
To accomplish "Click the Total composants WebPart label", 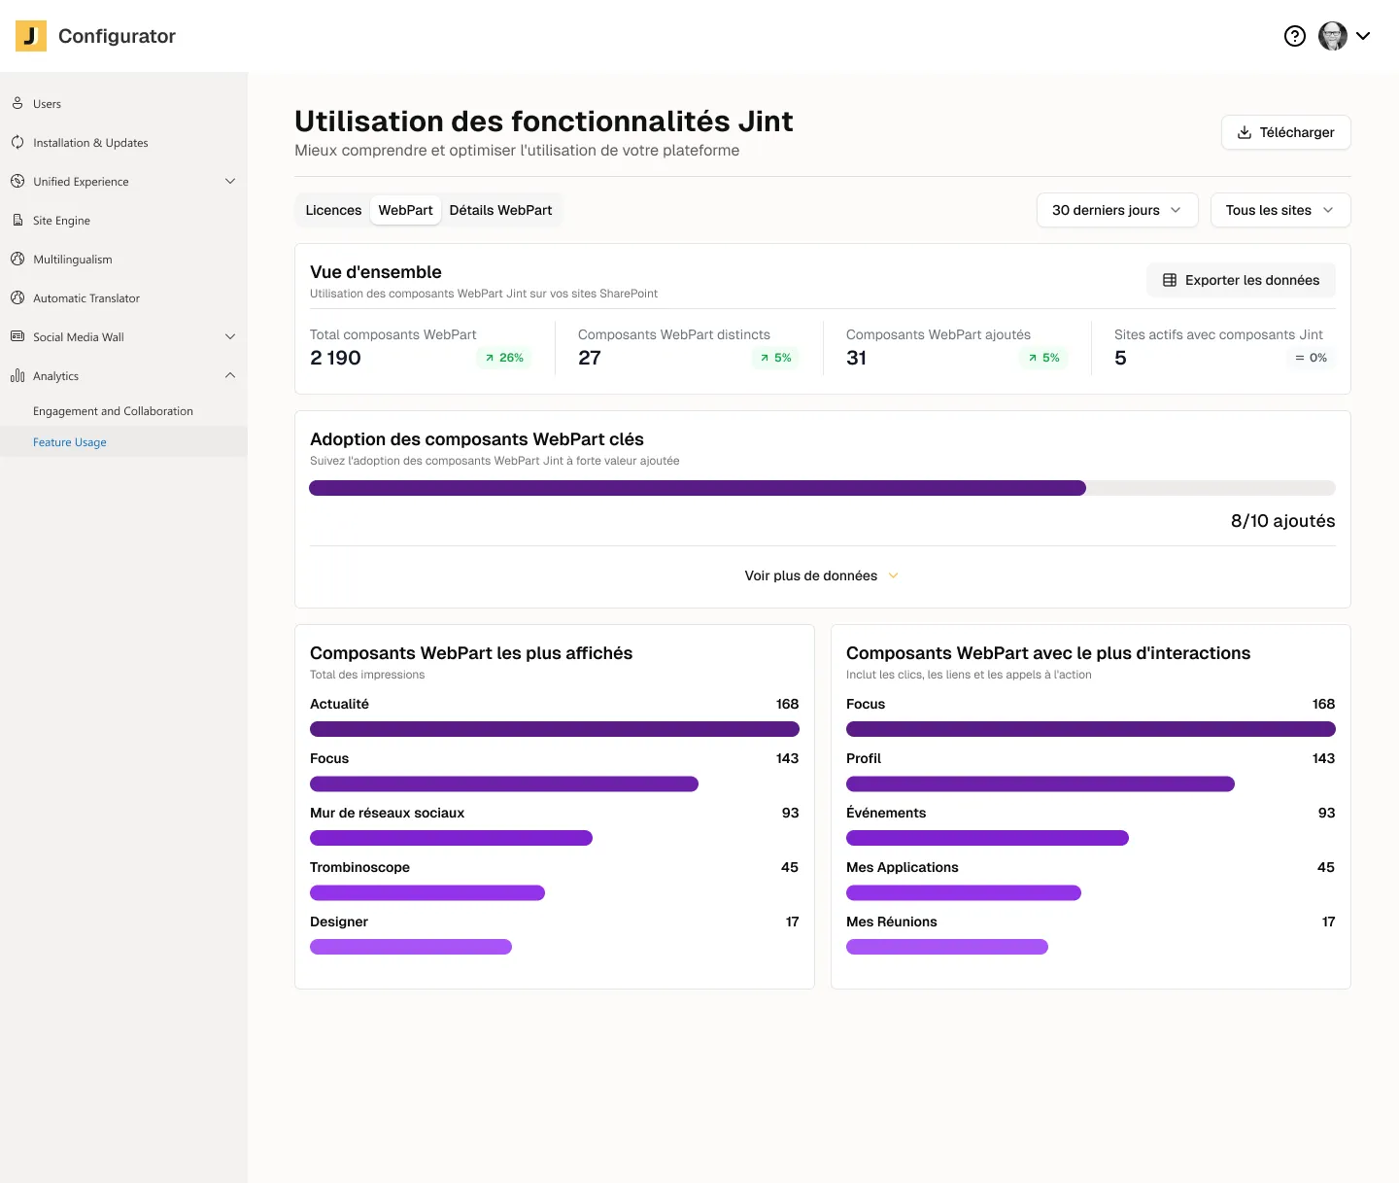I will point(393,334).
